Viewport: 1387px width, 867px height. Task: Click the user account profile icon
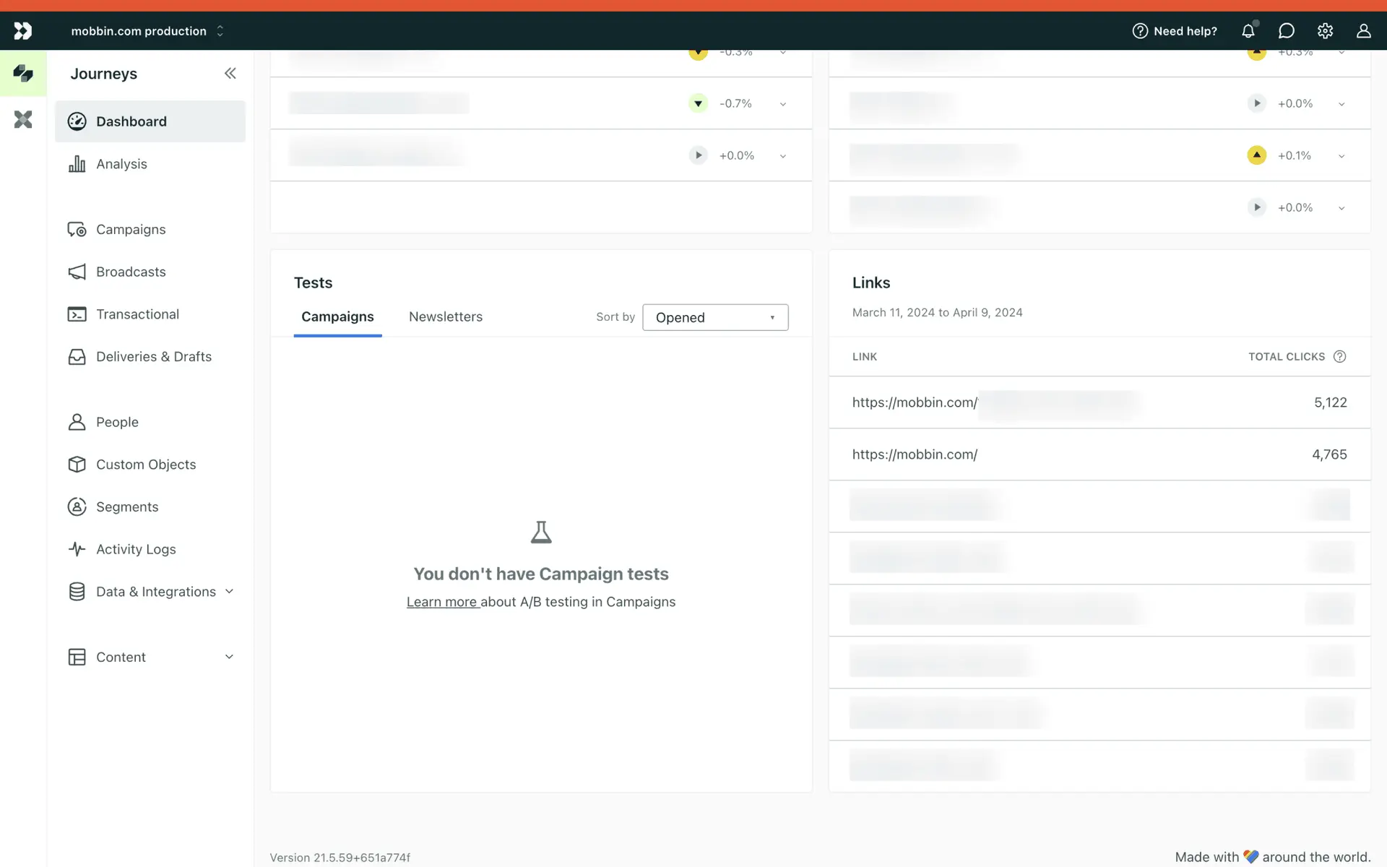point(1363,31)
